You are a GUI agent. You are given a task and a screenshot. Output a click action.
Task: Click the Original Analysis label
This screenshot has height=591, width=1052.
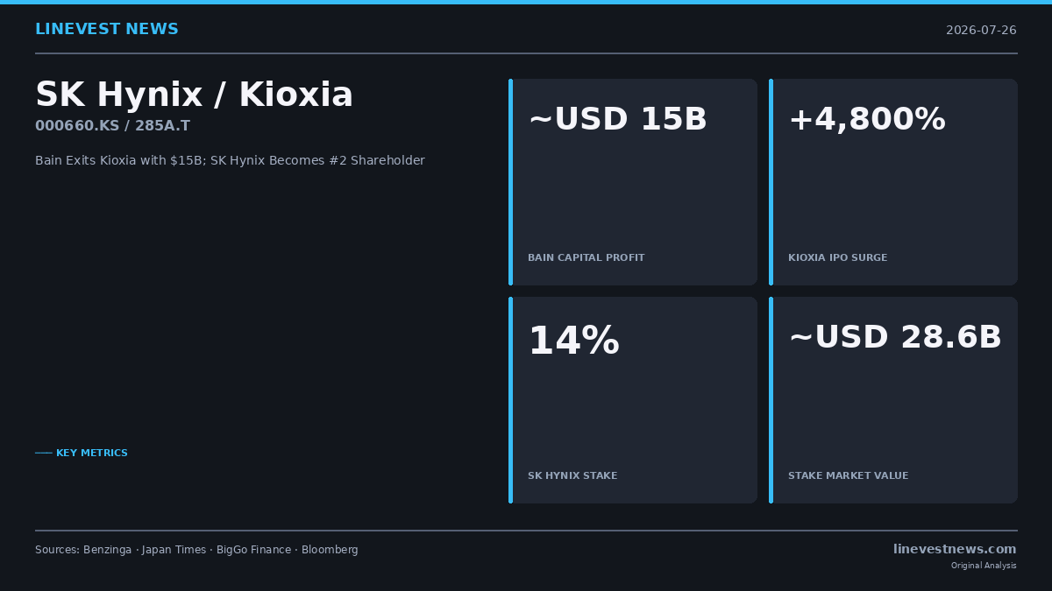pyautogui.click(x=984, y=566)
